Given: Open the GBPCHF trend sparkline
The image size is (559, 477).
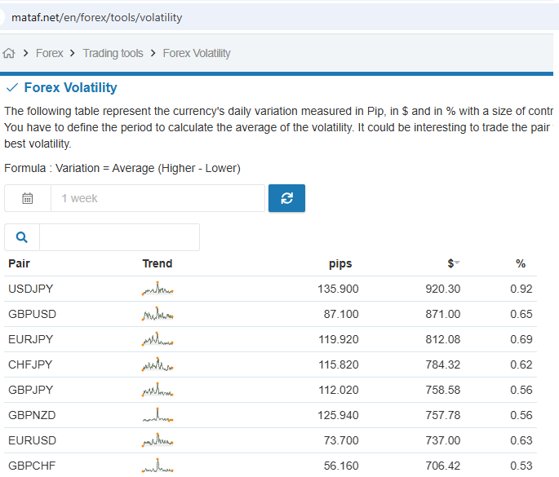Looking at the screenshot, I should [x=157, y=466].
